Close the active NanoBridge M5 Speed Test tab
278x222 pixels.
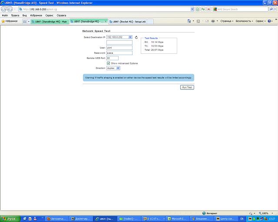pos(106,21)
